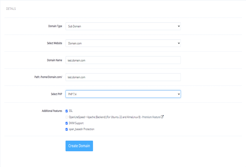This screenshot has width=246, height=167.
Task: Open the Premium Feature external link icon
Action: pyautogui.click(x=162, y=117)
